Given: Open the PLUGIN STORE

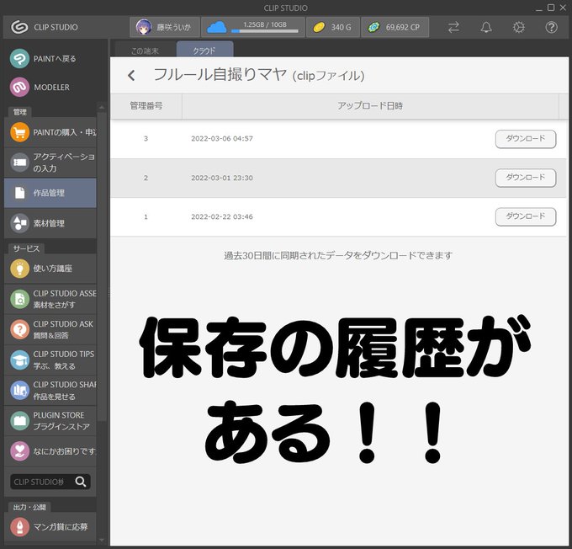Looking at the screenshot, I should pyautogui.click(x=50, y=421).
